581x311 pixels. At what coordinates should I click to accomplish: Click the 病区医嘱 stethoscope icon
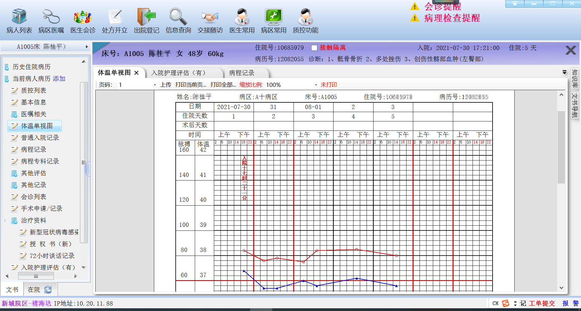pos(51,17)
